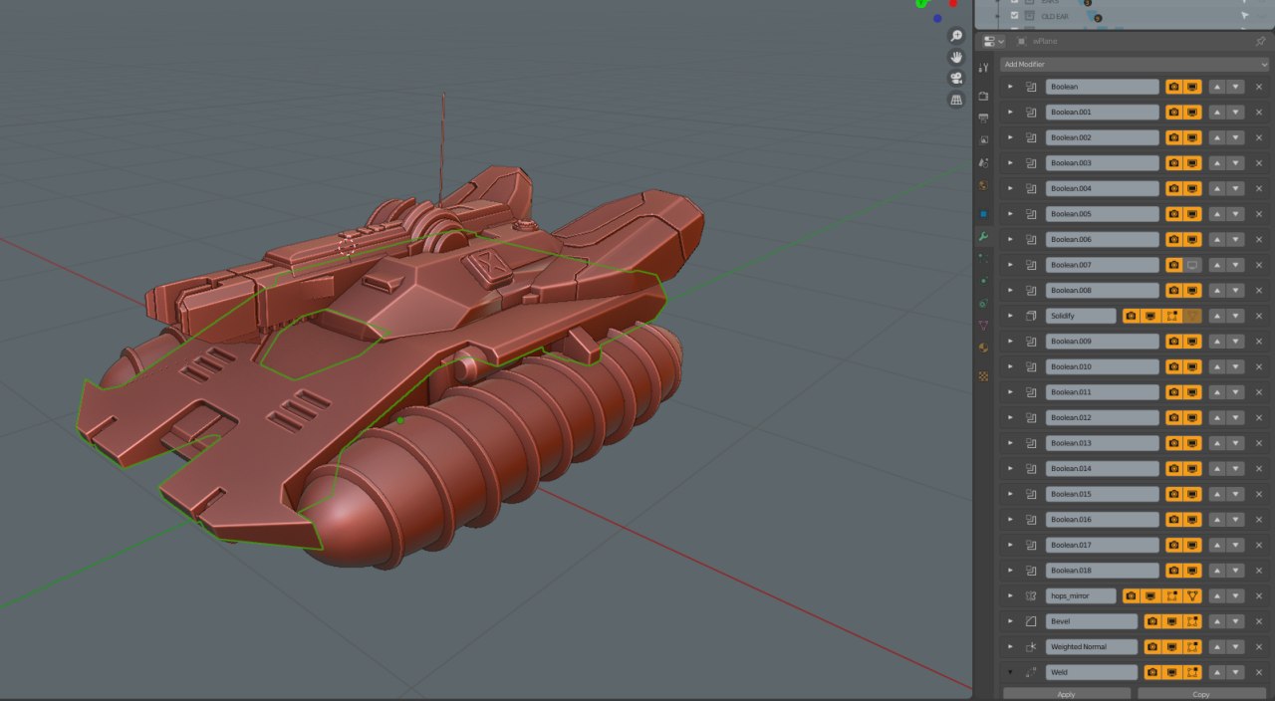
Task: Open the properties editor type dropdown
Action: click(x=993, y=41)
